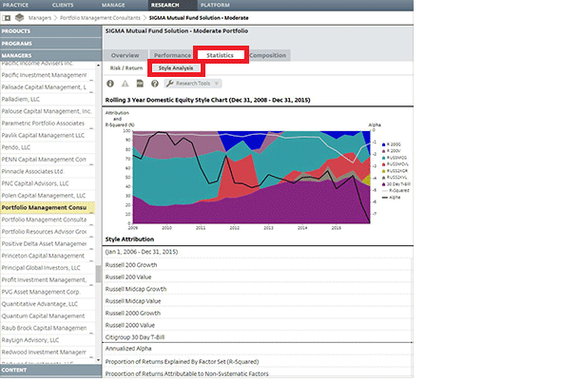Select PNC Capital Advisors, LLC
561x382 pixels.
tap(48, 183)
